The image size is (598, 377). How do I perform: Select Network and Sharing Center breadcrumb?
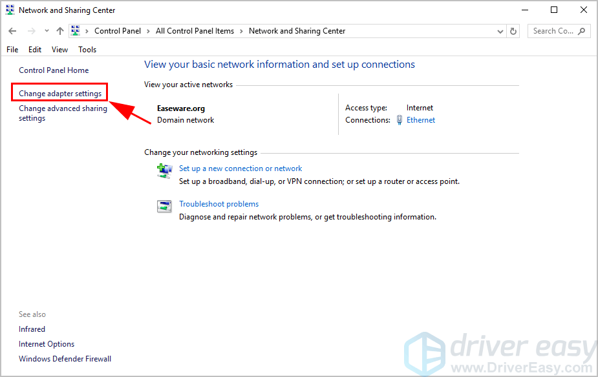(297, 31)
